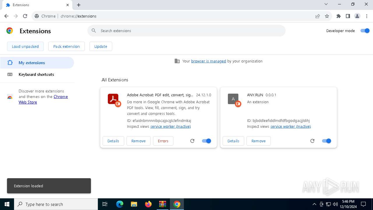The image size is (373, 210).
Task: Open the notification center icon
Action: click(363, 204)
